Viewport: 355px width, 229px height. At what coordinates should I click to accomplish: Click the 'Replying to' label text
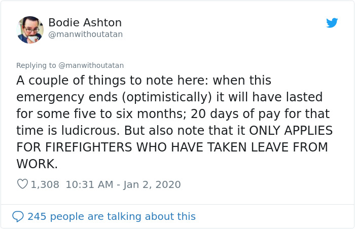36,65
